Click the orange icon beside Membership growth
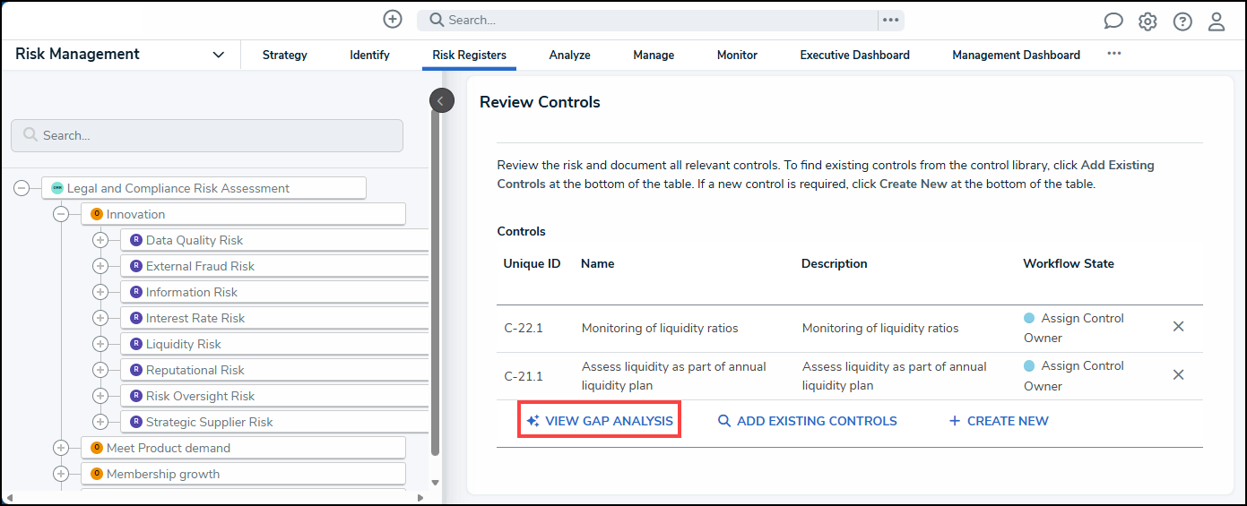 97,474
